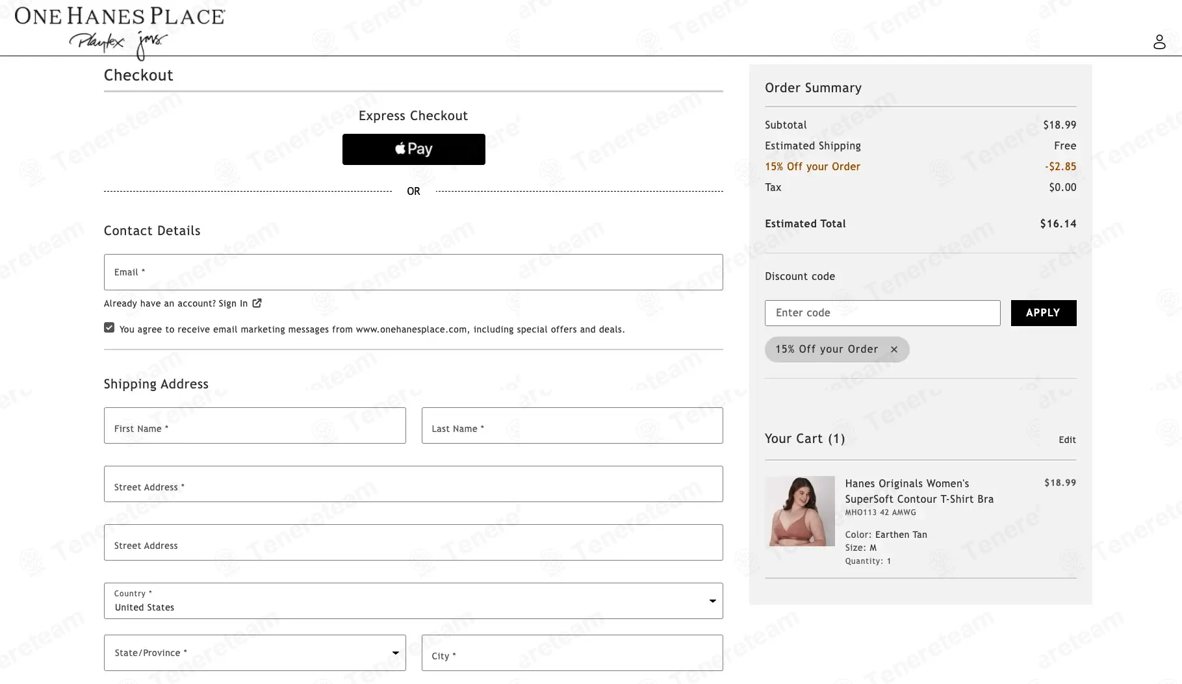Remove the 15% Off discount chip

point(894,349)
